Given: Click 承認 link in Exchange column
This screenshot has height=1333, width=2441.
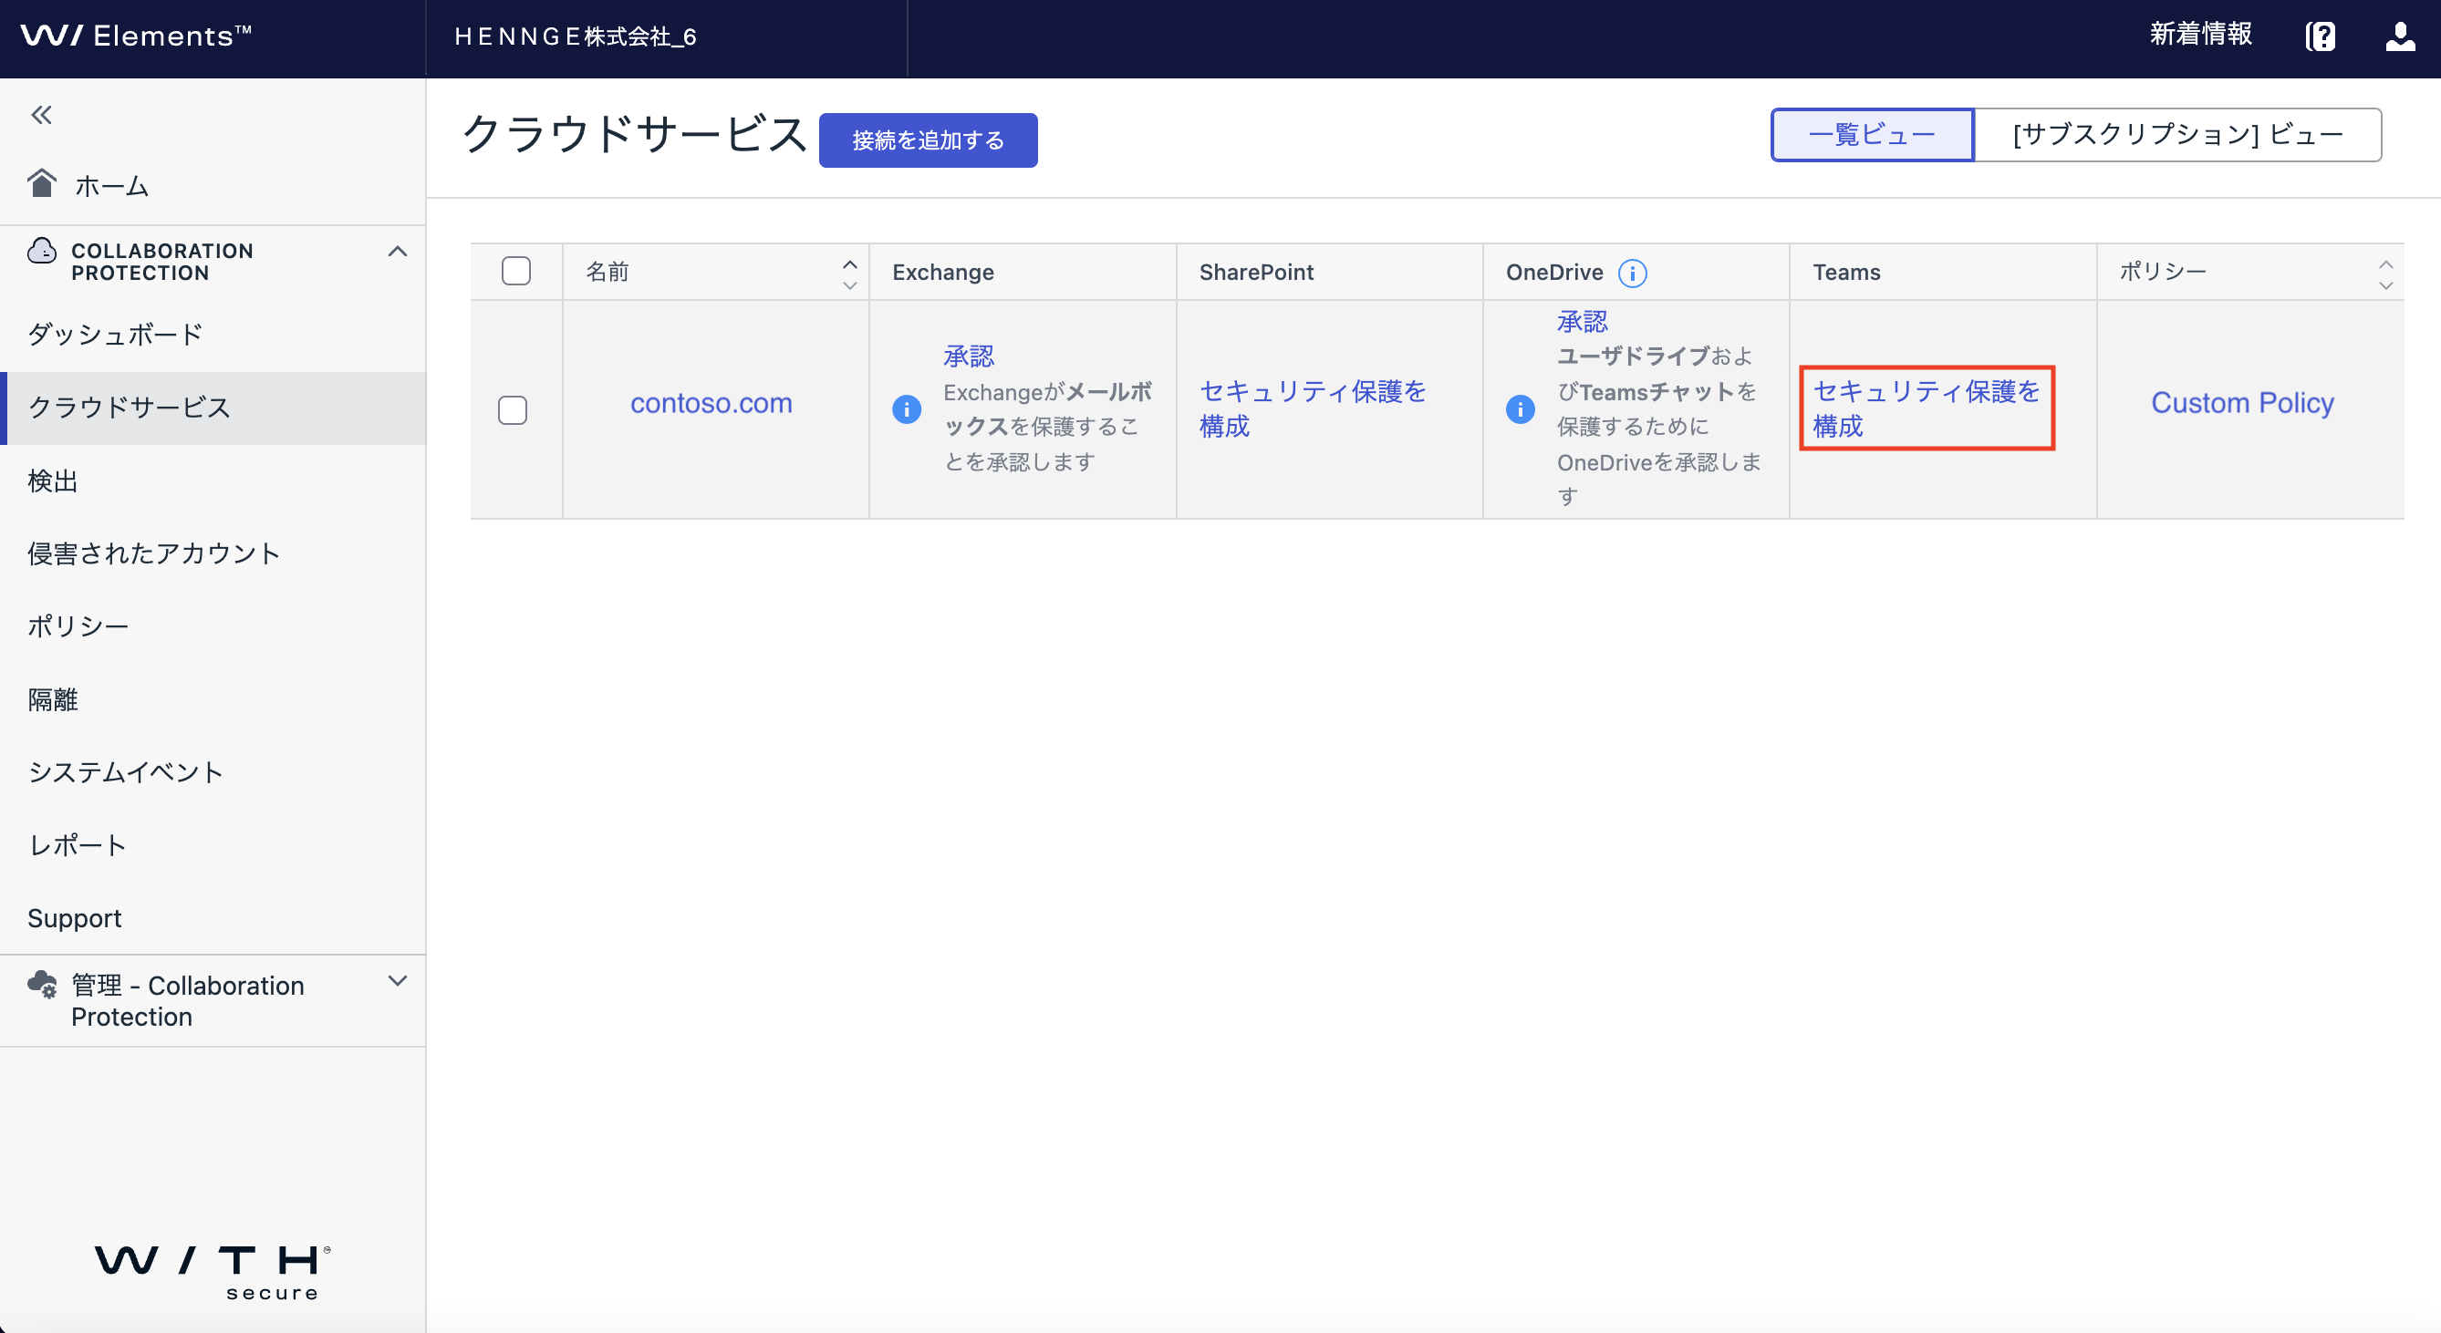Looking at the screenshot, I should coord(969,356).
